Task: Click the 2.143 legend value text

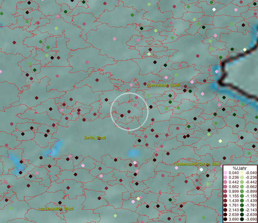Action: 234,210
